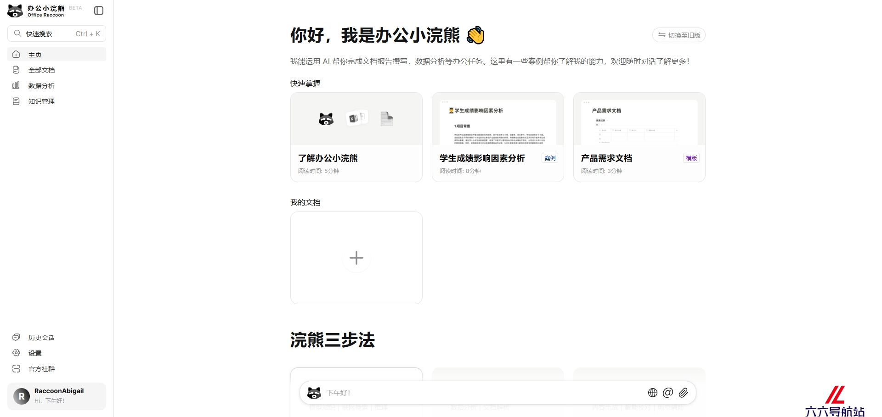
Task: Click the magnifier icon in quick search
Action: pos(17,33)
